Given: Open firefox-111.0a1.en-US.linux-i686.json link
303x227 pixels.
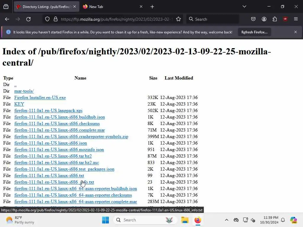Looking at the screenshot, I should pos(51,143).
